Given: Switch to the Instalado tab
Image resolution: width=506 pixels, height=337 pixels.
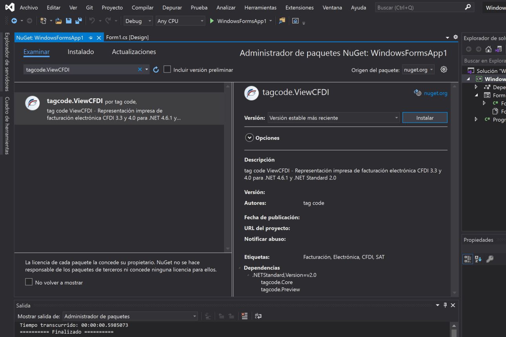Looking at the screenshot, I should pos(81,52).
